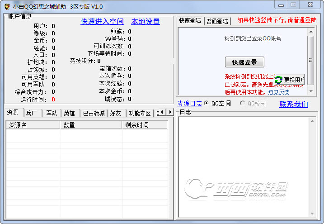Minimize the 小白QQ幻想之城辅助 window

tap(281, 5)
